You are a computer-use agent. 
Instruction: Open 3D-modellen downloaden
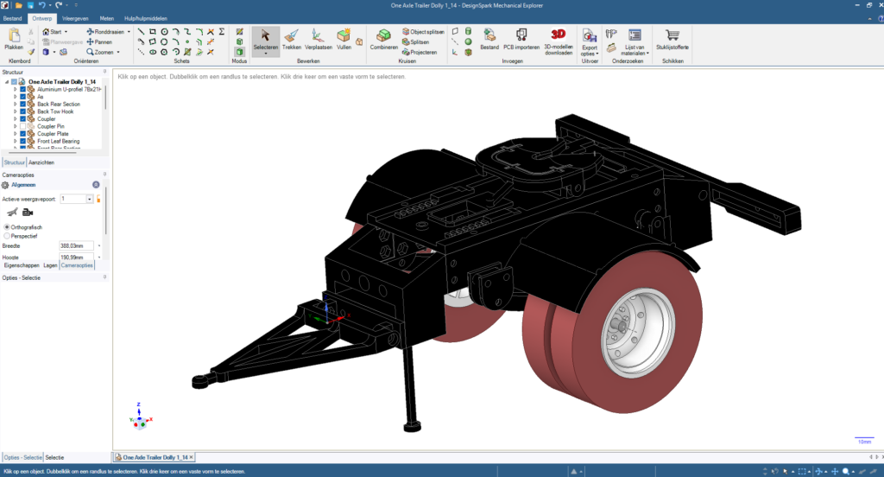(559, 41)
